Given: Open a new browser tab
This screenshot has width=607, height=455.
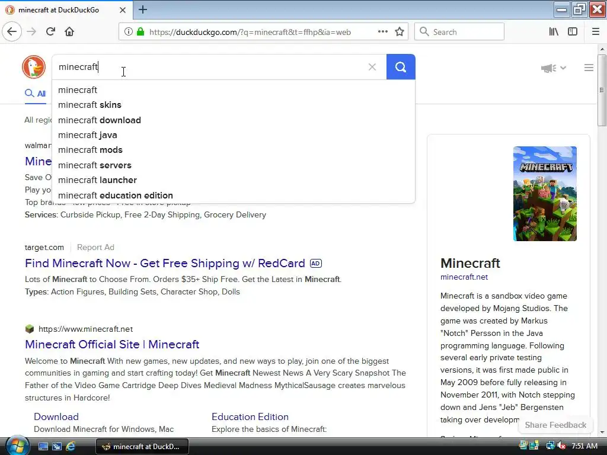Looking at the screenshot, I should (143, 9).
